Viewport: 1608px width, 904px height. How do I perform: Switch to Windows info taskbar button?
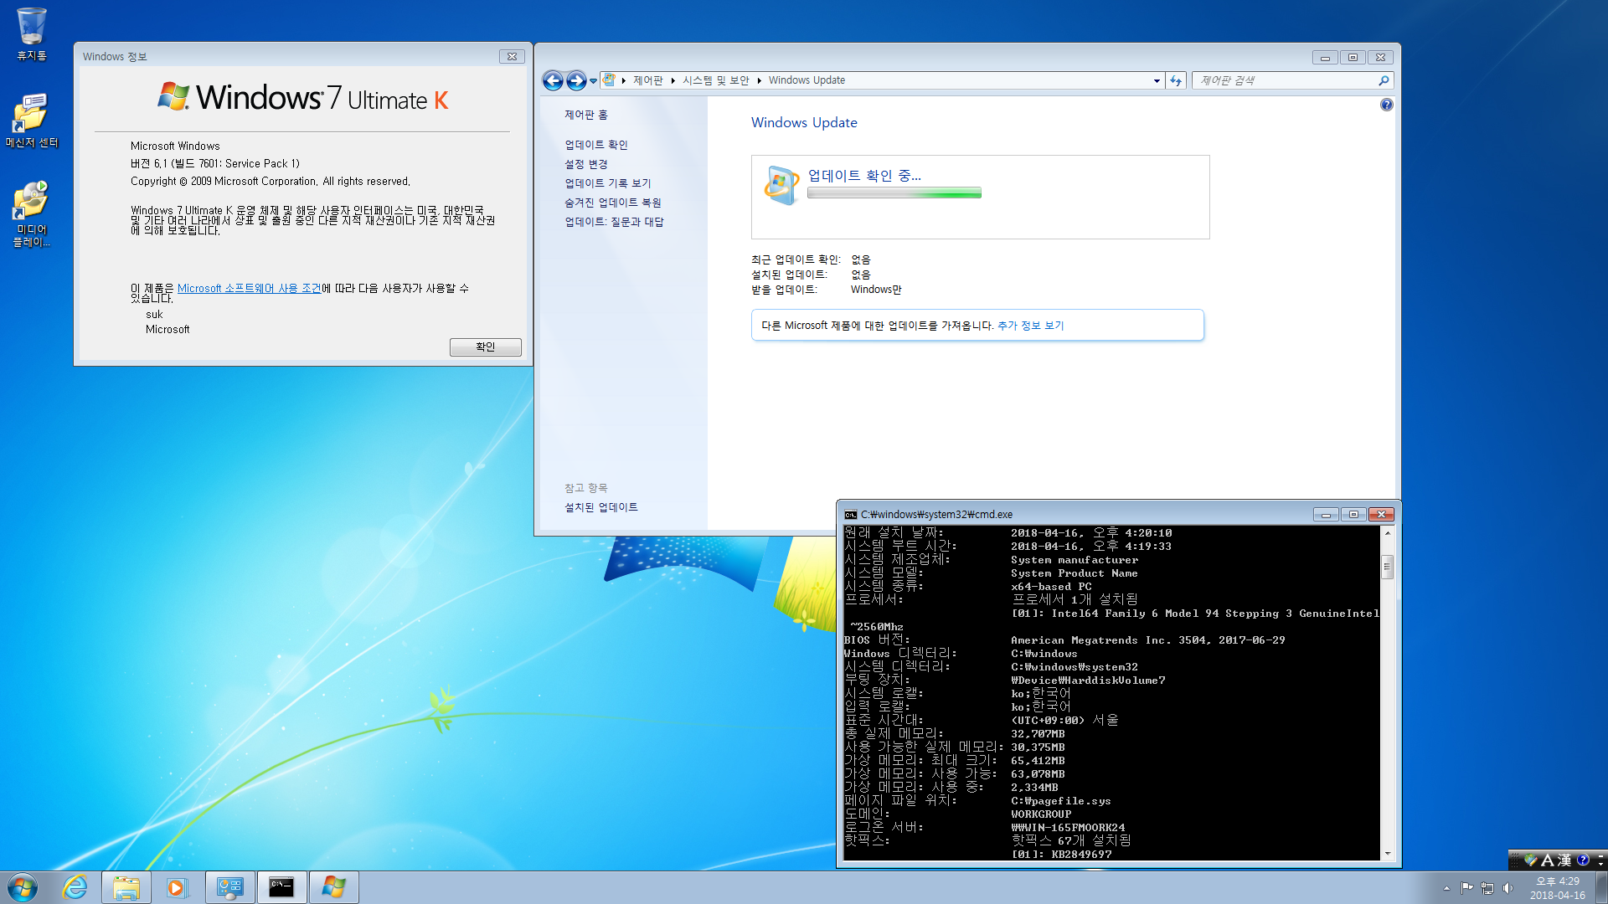pyautogui.click(x=333, y=887)
